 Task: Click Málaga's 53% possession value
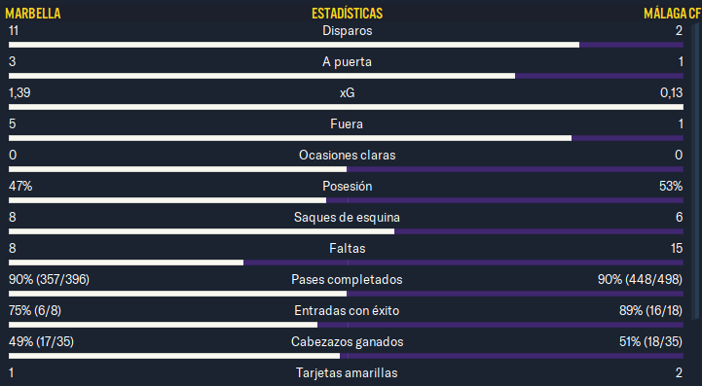click(671, 186)
